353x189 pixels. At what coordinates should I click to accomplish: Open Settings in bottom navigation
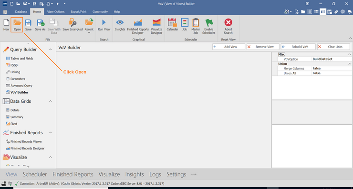coord(176,174)
